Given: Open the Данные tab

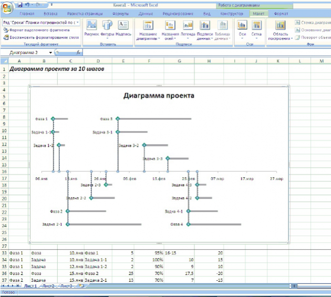Looking at the screenshot, I should 146,14.
